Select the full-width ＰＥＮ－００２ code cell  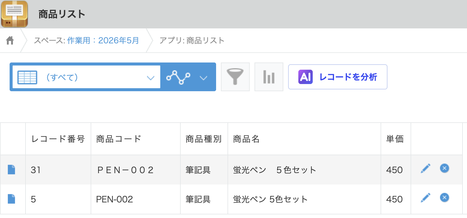coord(136,170)
